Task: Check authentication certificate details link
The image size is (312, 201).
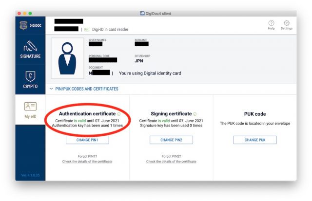Action: (87, 162)
